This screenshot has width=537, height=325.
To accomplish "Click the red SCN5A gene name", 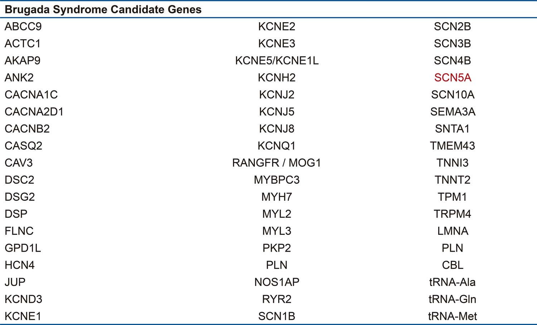I will [x=453, y=78].
